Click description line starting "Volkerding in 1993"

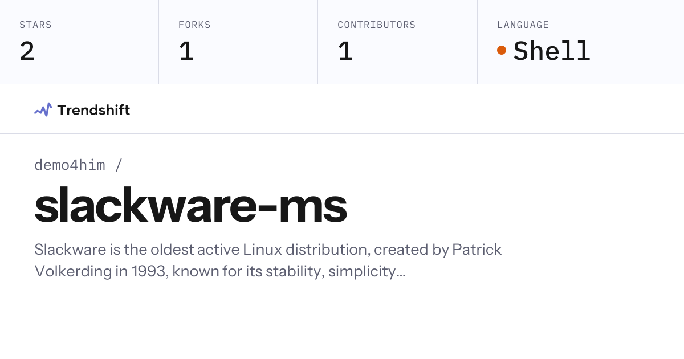point(220,271)
